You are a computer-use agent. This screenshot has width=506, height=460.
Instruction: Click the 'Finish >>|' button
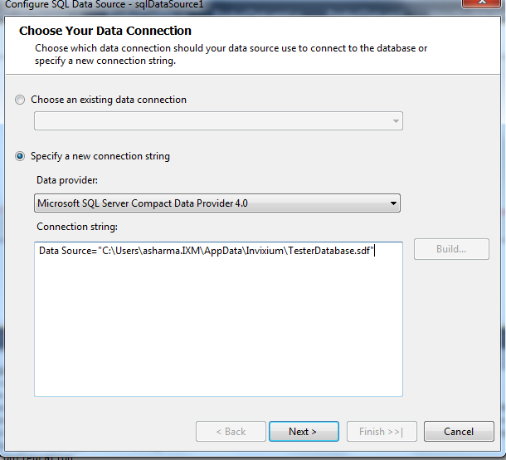pyautogui.click(x=381, y=432)
